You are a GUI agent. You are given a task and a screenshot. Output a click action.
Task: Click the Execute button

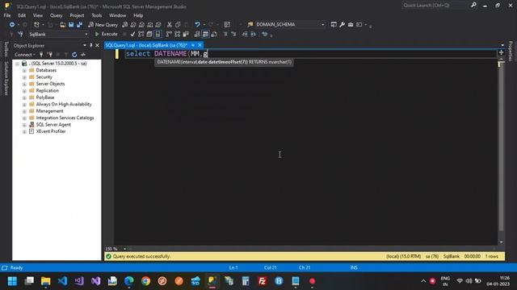tap(106, 34)
